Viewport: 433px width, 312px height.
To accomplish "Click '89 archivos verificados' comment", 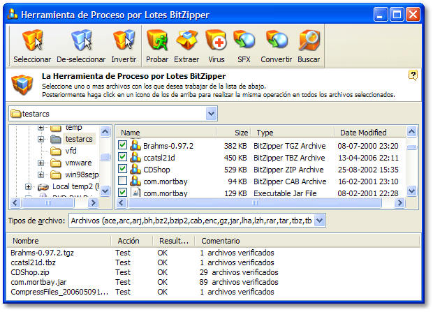I will click(x=239, y=282).
